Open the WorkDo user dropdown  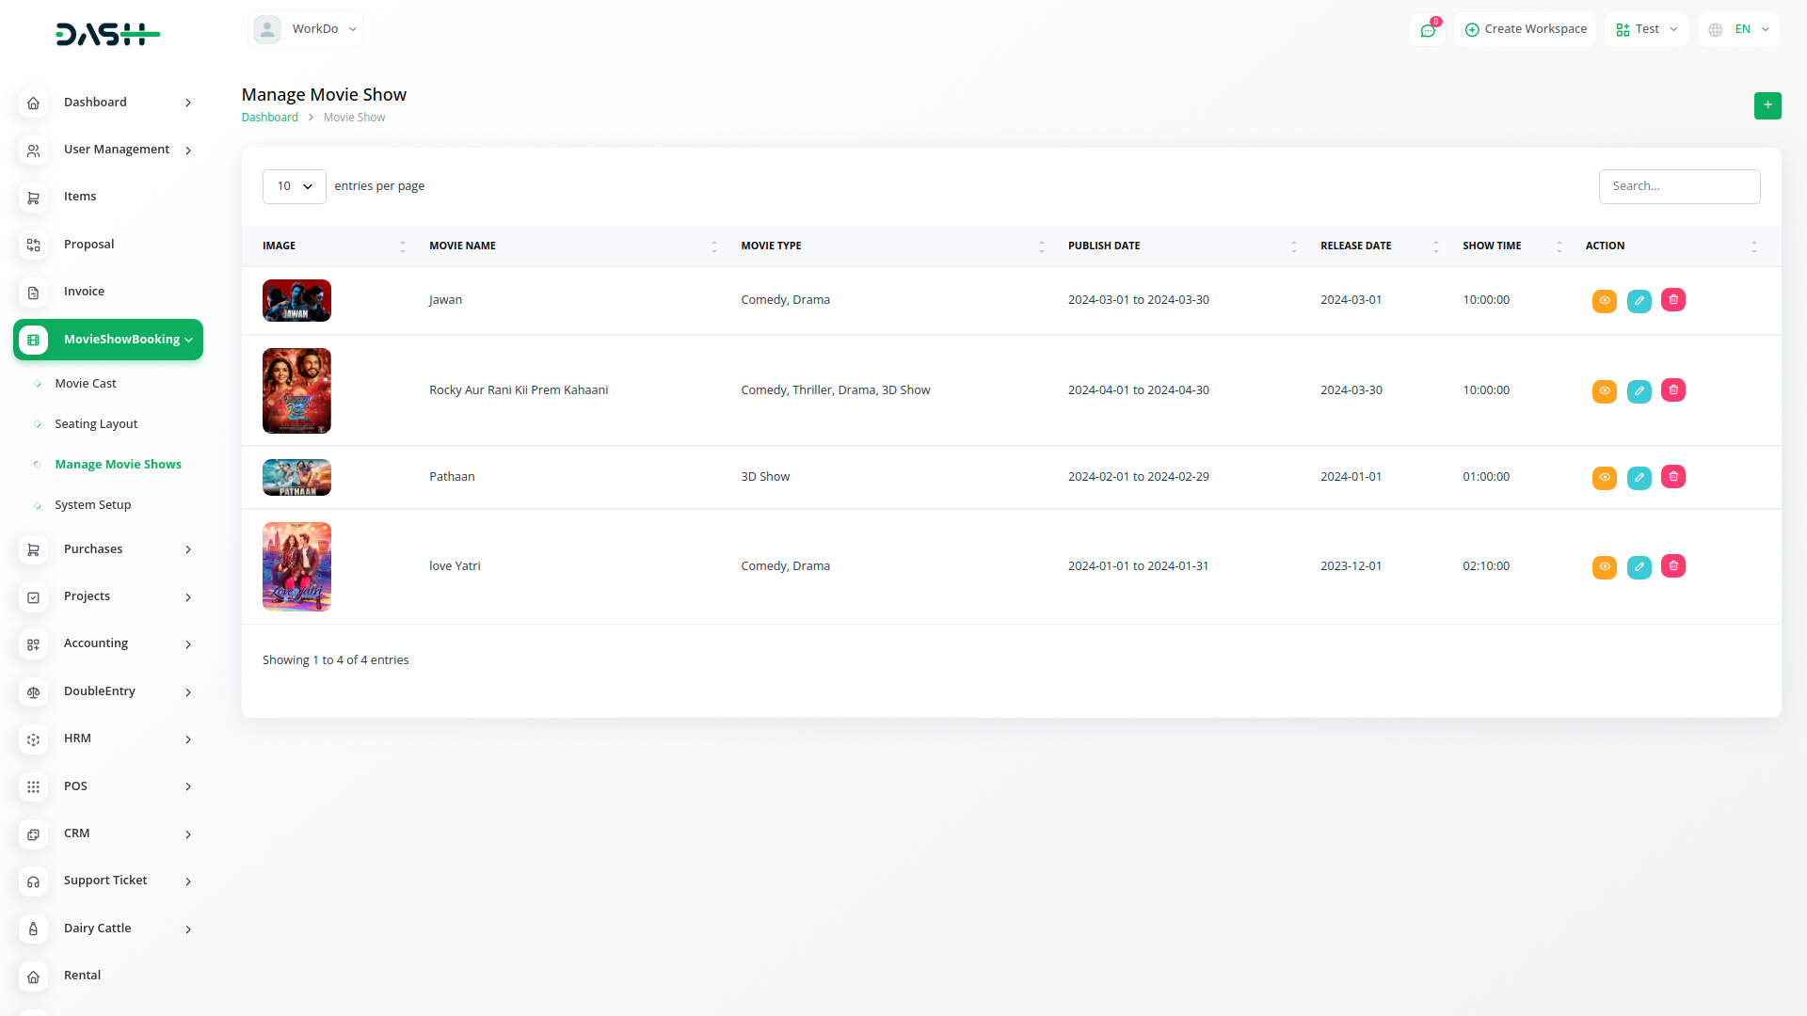[306, 29]
